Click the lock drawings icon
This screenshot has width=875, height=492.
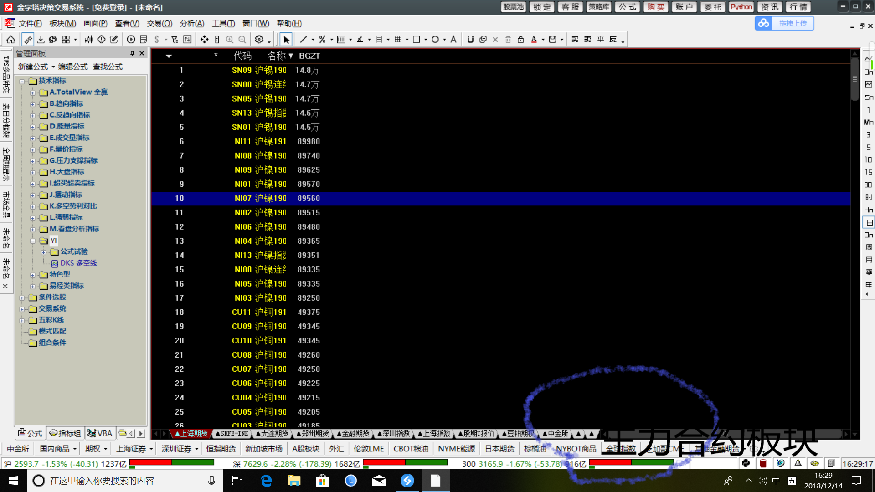[x=520, y=40]
